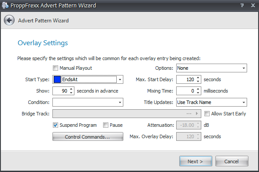
Task: Click the Attenuation label
Action: (x=160, y=125)
